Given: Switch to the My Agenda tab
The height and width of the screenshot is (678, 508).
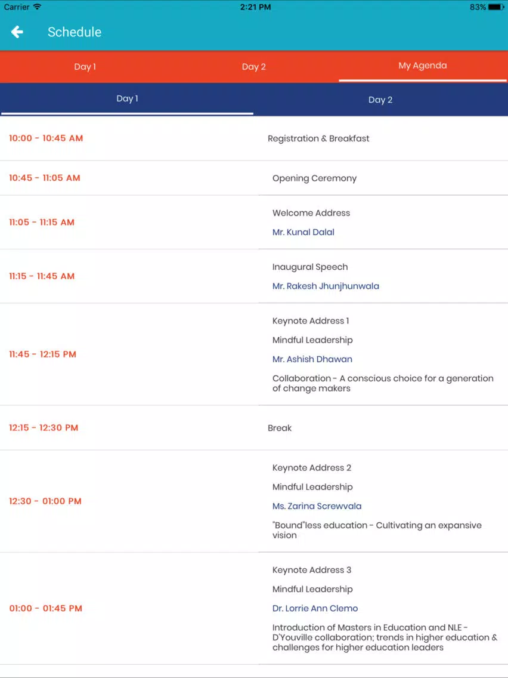Looking at the screenshot, I should point(423,66).
